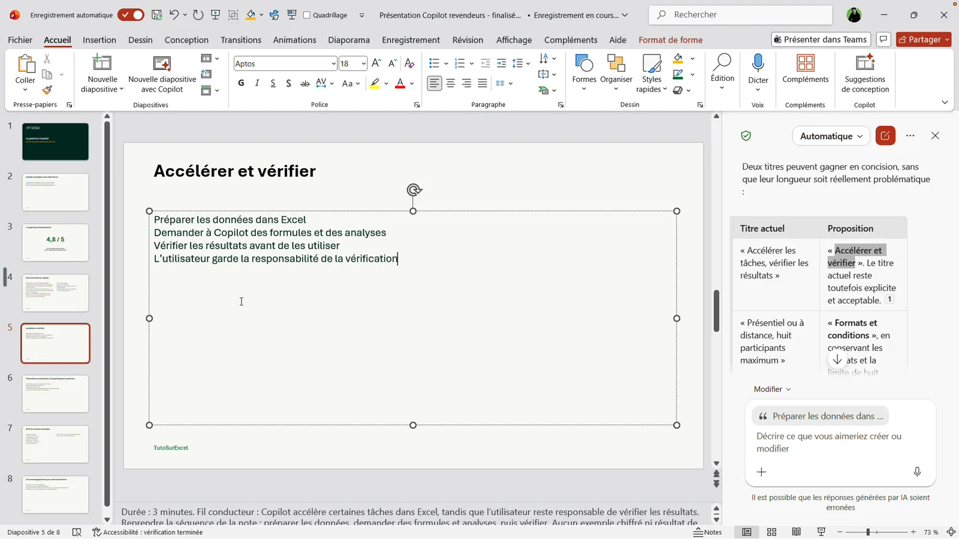
Task: Add an attachment with the plus icon in Copilot
Action: point(762,472)
